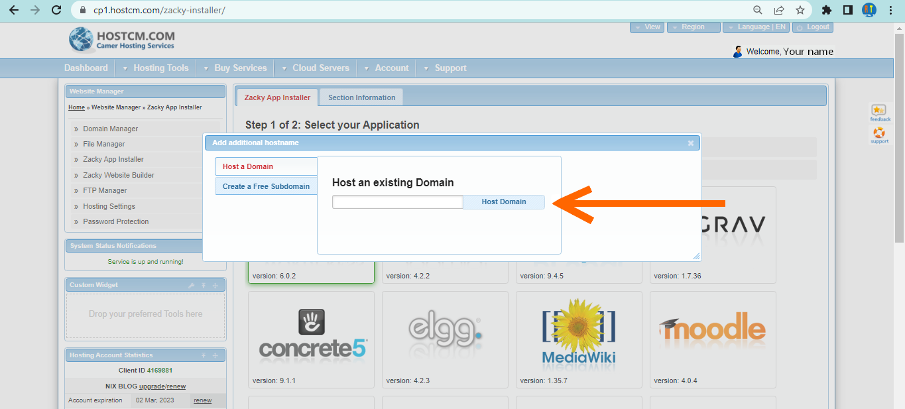This screenshot has width=905, height=409.
Task: Expand the Account menu
Action: [x=386, y=68]
